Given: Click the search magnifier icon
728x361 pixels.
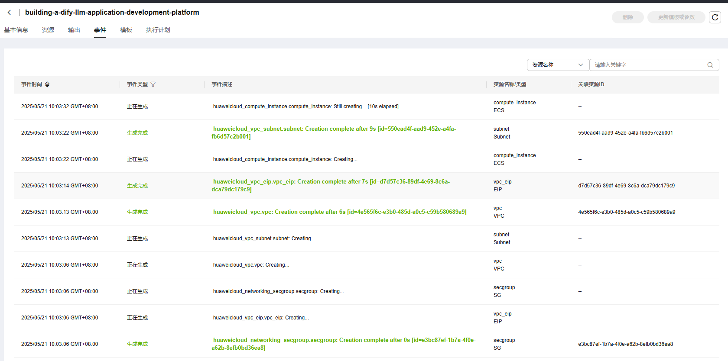Looking at the screenshot, I should [710, 65].
